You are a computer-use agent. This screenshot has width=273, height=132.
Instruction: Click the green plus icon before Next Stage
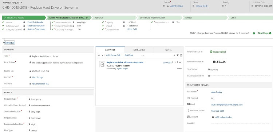click(x=254, y=33)
